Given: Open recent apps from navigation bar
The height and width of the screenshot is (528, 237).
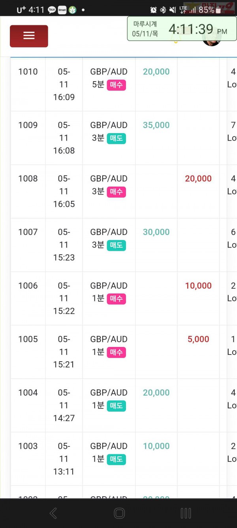Looking at the screenshot, I should [x=186, y=513].
